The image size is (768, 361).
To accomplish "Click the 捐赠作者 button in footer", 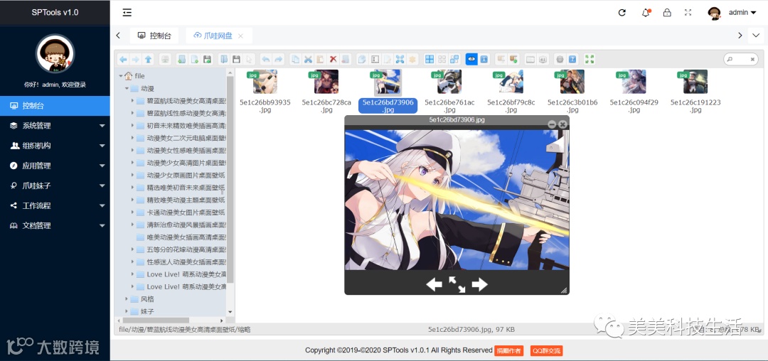I will 509,350.
